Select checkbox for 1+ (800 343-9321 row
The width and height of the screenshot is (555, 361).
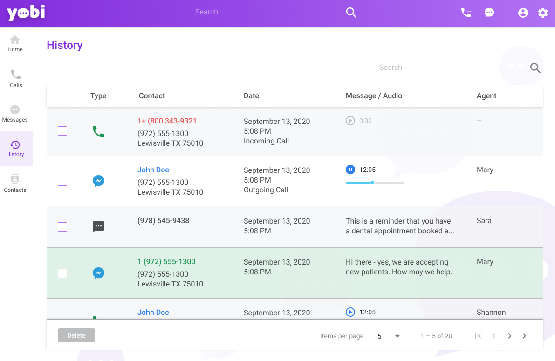[x=62, y=131]
